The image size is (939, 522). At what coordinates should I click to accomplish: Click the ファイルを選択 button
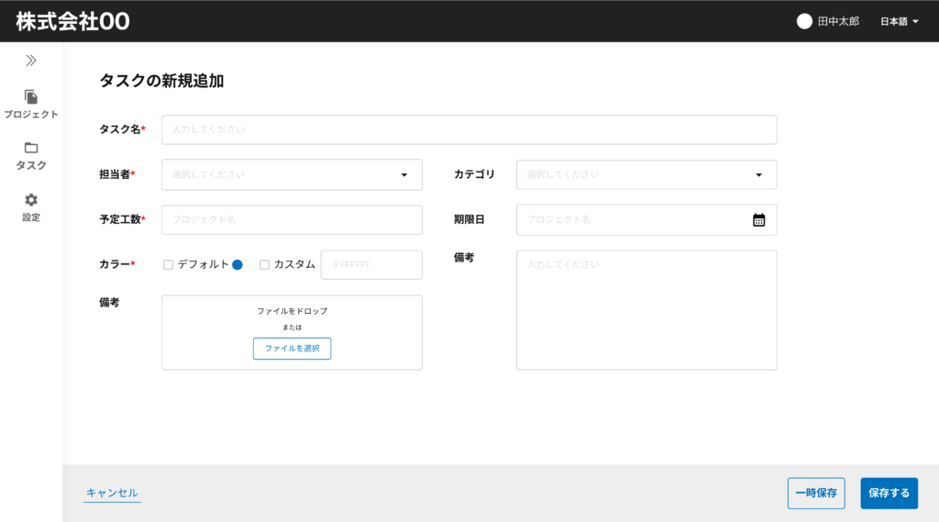coord(293,349)
